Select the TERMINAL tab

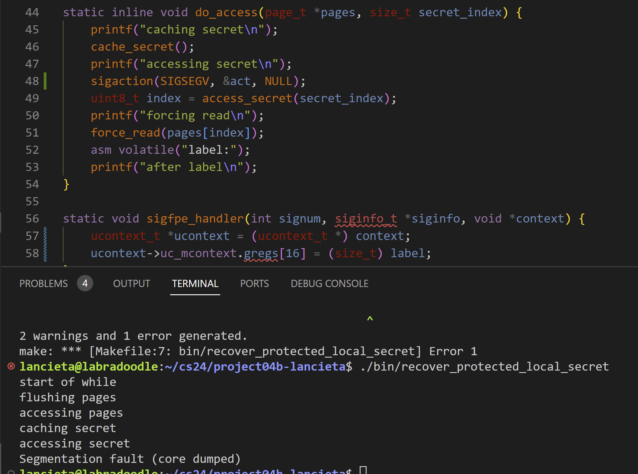[x=195, y=283]
